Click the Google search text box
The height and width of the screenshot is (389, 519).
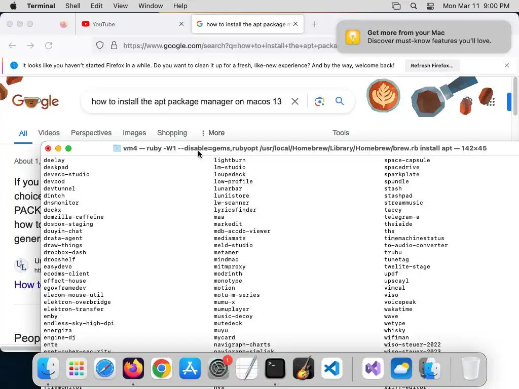[x=187, y=101]
